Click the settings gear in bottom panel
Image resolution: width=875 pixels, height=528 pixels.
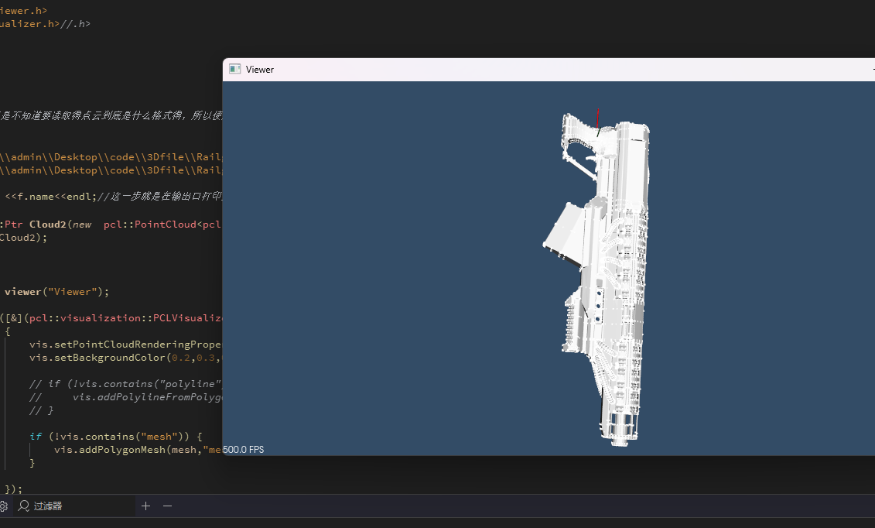coord(3,506)
